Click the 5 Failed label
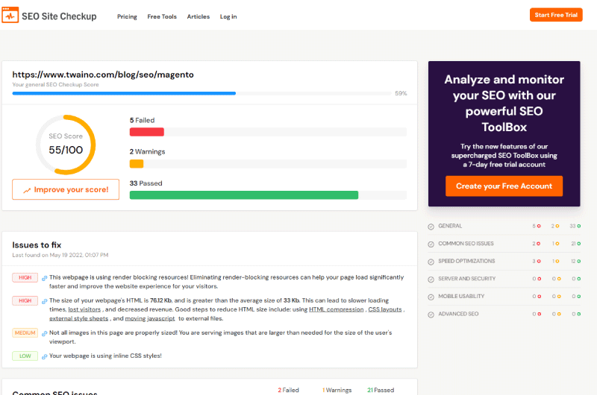Viewport: 597px width, 395px height. (x=142, y=120)
